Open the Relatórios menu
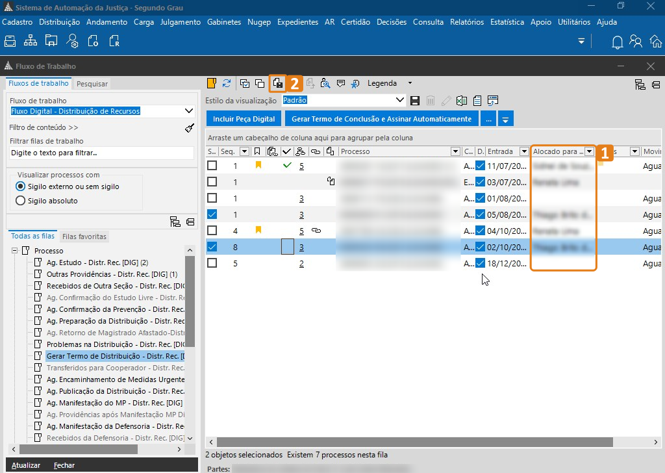This screenshot has width=665, height=473. coord(466,22)
